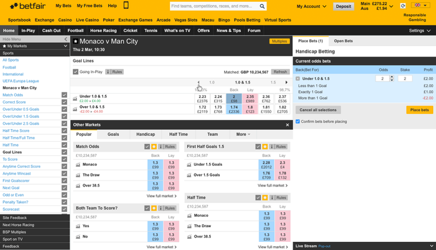Click orange circle icon in First Half Goals 1.5
The image size is (436, 250).
click(x=265, y=147)
